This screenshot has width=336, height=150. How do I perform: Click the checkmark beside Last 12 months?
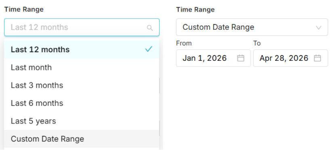pos(149,49)
